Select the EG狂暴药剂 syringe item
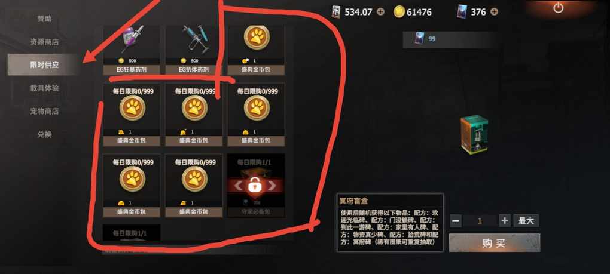The image size is (610, 274). [132, 50]
